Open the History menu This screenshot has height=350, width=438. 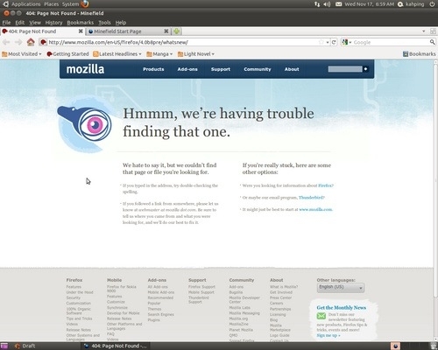click(x=53, y=23)
